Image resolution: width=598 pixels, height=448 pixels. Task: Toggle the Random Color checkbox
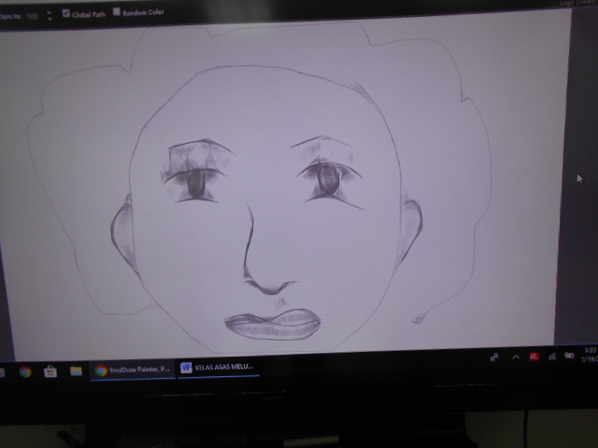(x=117, y=12)
